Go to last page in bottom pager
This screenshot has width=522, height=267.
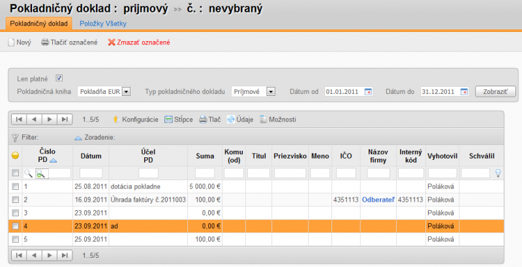coord(65,255)
